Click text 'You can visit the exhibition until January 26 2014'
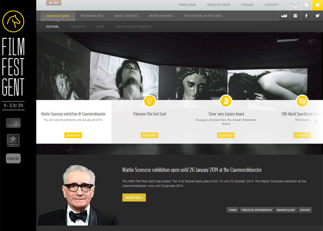This screenshot has height=231, width=323. (x=73, y=120)
